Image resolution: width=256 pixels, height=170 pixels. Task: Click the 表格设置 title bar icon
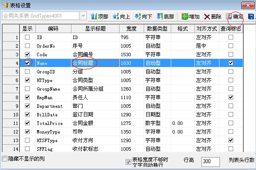pos(5,5)
